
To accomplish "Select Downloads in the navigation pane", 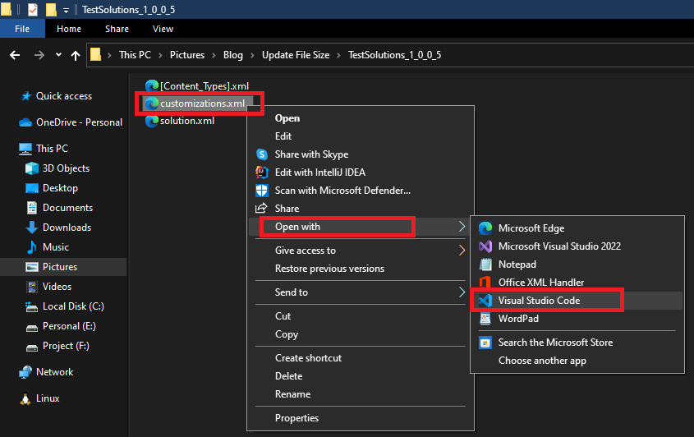I will [x=67, y=228].
